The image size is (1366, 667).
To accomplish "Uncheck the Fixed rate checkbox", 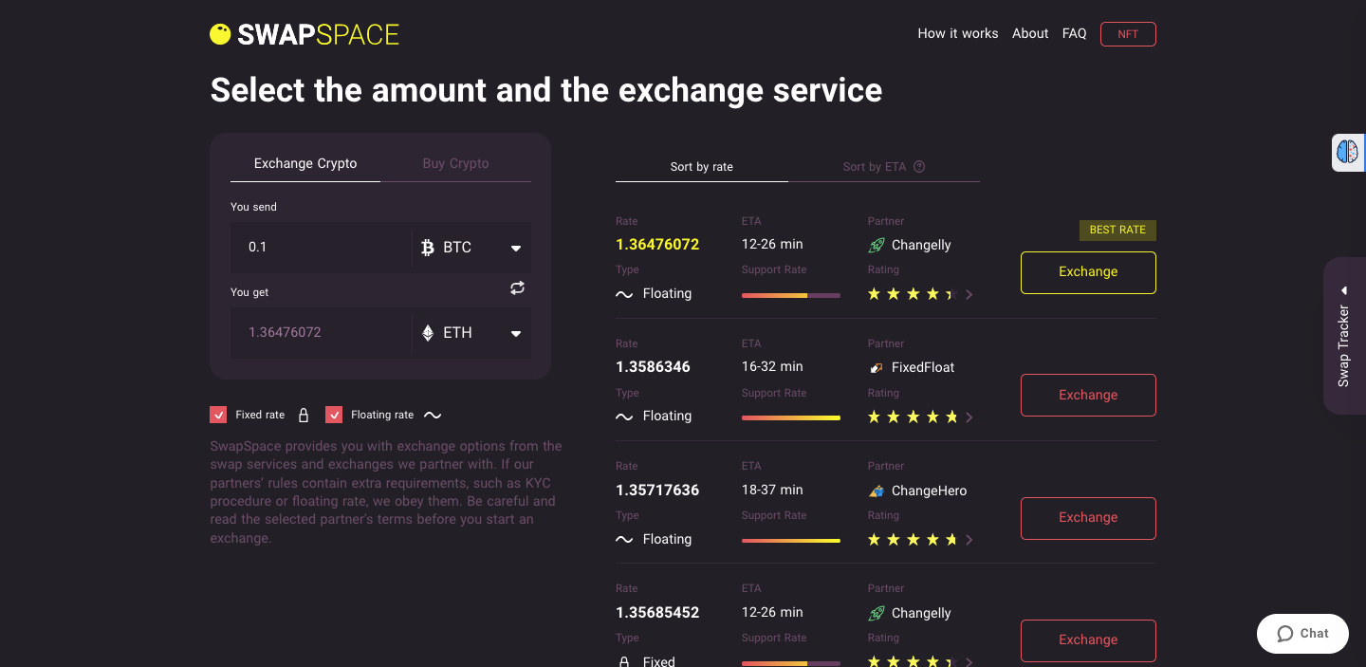I will click(218, 415).
